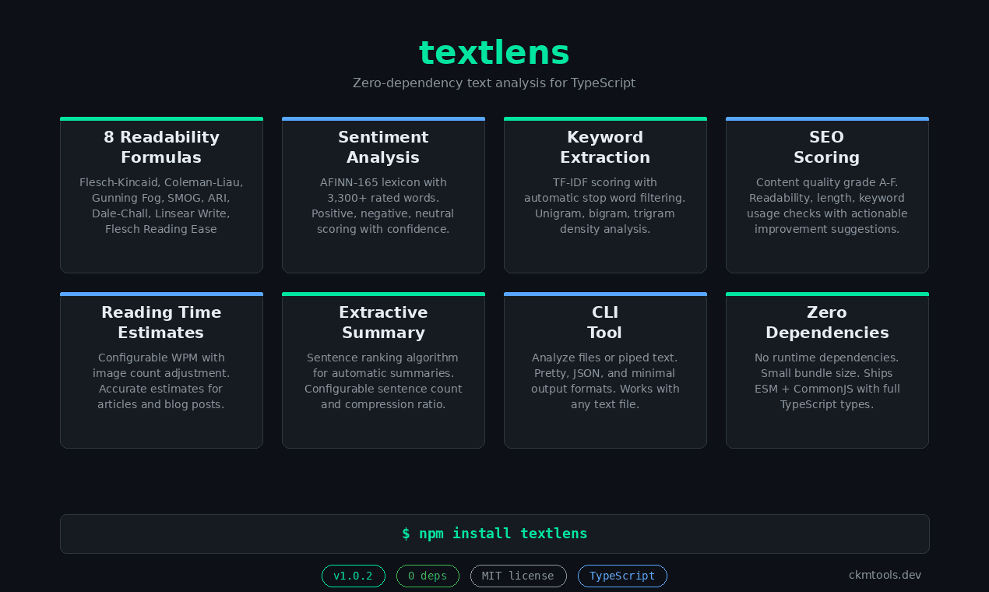This screenshot has height=592, width=989.
Task: Click the textlens title heading
Action: [494, 53]
